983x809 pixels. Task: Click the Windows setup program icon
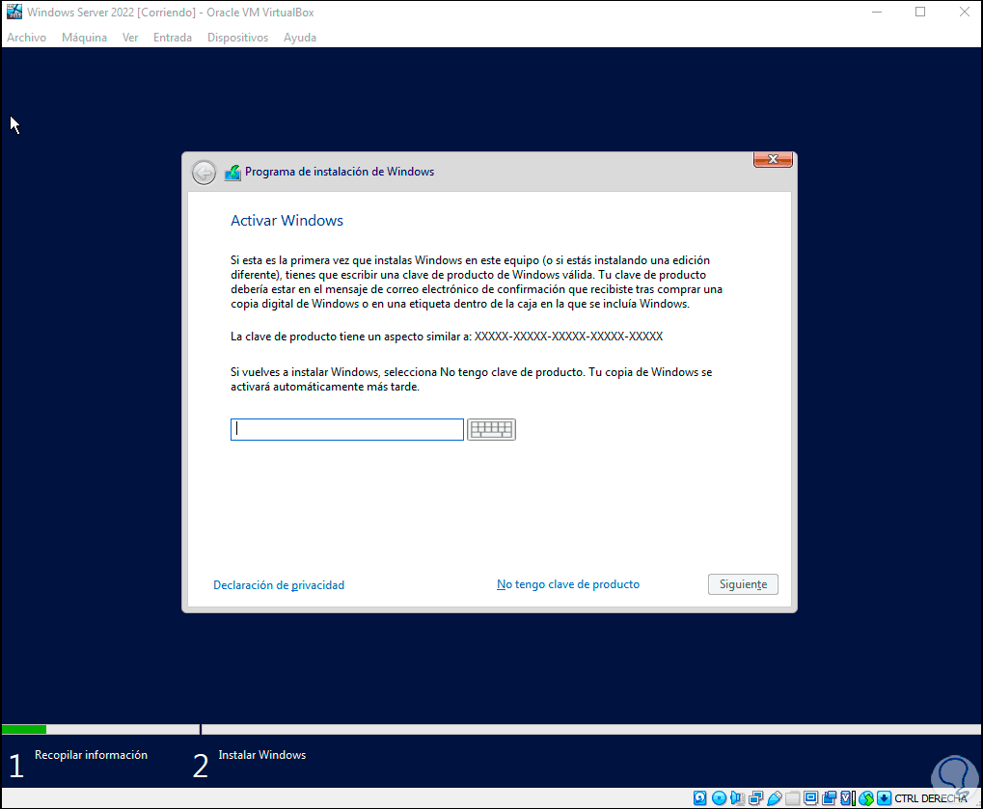point(232,173)
